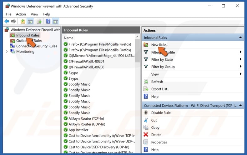Screen dimensions: 247x155
Task: Click the rules list scrollbar up arrow
Action: click(137, 37)
